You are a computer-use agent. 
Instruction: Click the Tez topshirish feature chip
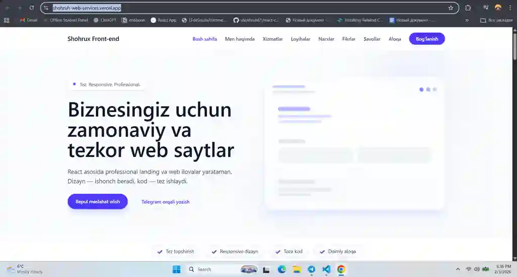[x=176, y=252]
